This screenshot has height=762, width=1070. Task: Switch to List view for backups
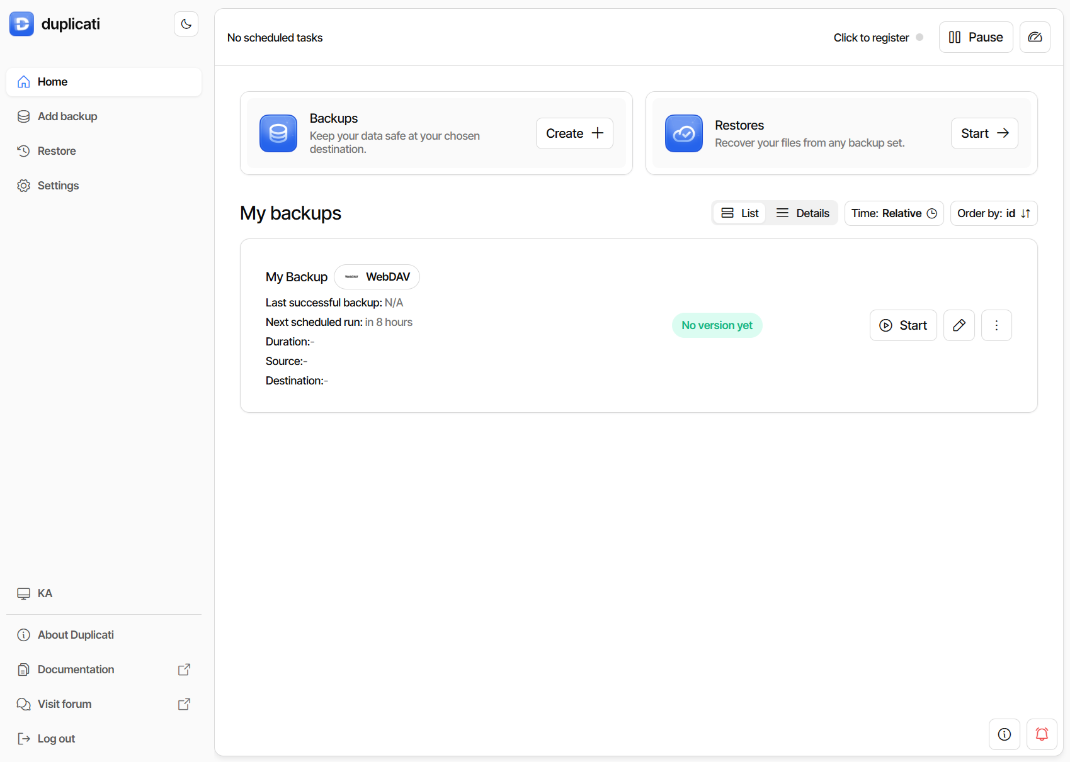click(739, 213)
